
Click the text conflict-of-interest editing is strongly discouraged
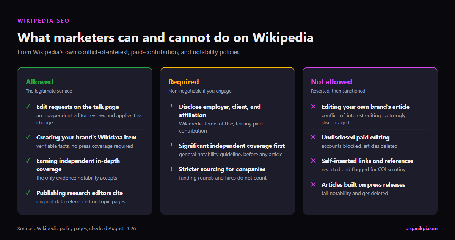pyautogui.click(x=364, y=119)
